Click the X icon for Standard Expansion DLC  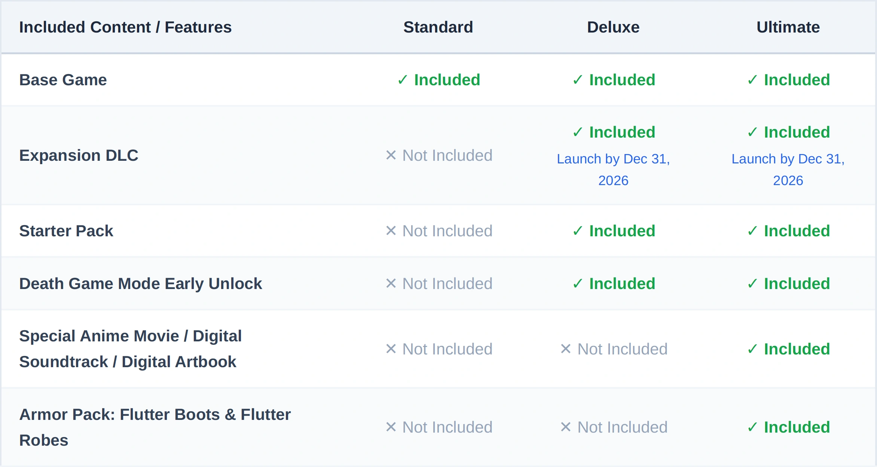pyautogui.click(x=391, y=155)
